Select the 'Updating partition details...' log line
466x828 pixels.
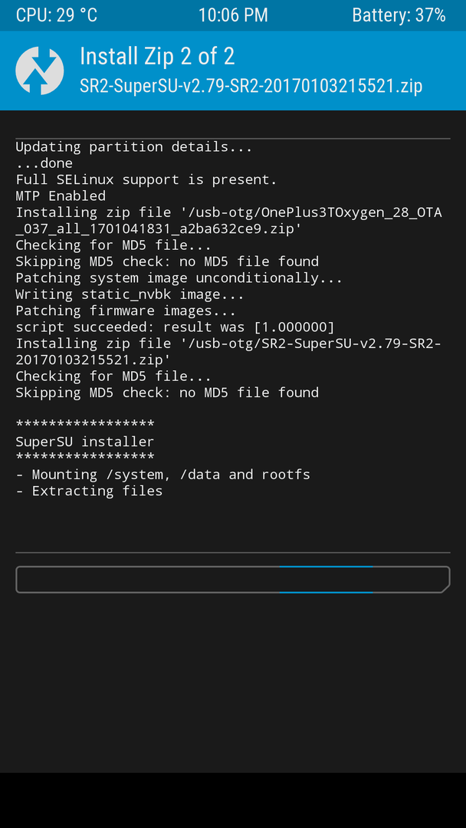tap(134, 146)
